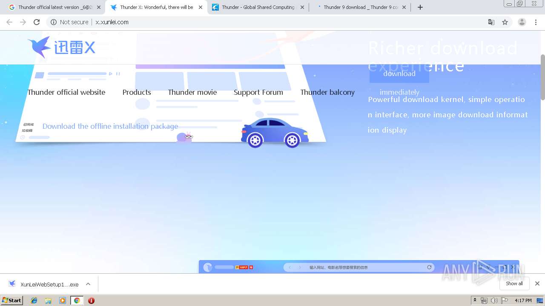This screenshot has height=306, width=545.
Task: Click Download the offline installation package
Action: click(110, 126)
